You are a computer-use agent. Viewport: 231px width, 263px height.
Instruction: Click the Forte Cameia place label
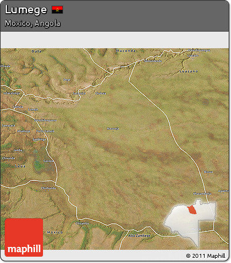[x=45, y=131]
